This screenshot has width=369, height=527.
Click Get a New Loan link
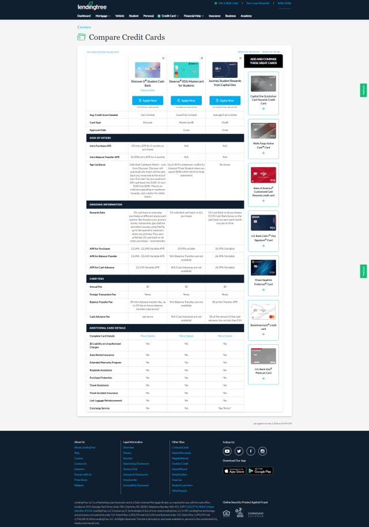227,3
